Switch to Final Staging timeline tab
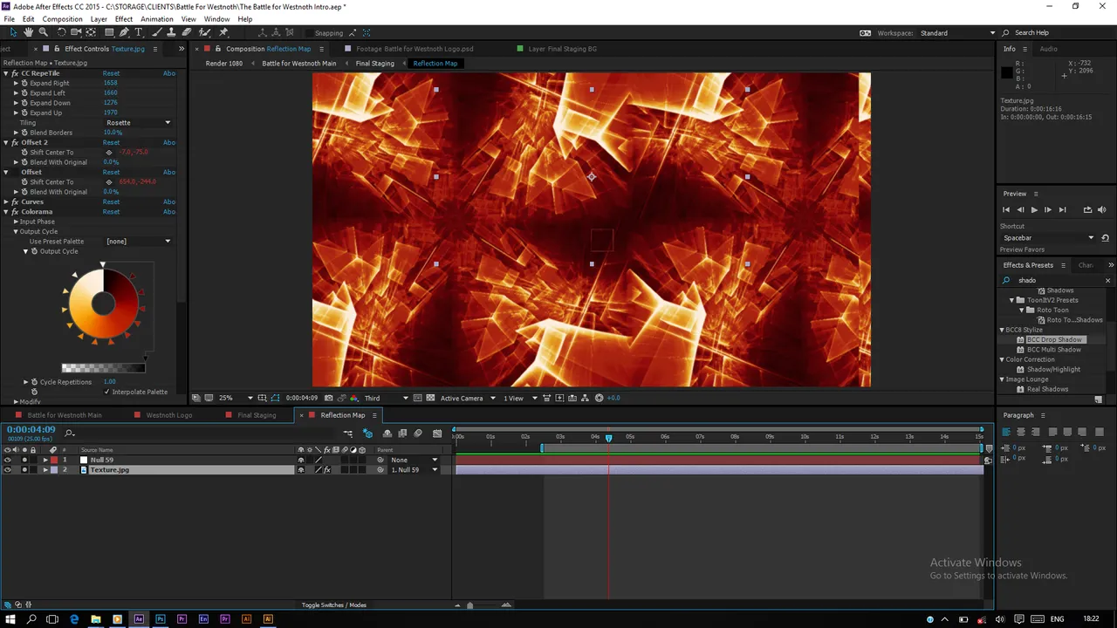This screenshot has height=628, width=1117. click(x=257, y=415)
